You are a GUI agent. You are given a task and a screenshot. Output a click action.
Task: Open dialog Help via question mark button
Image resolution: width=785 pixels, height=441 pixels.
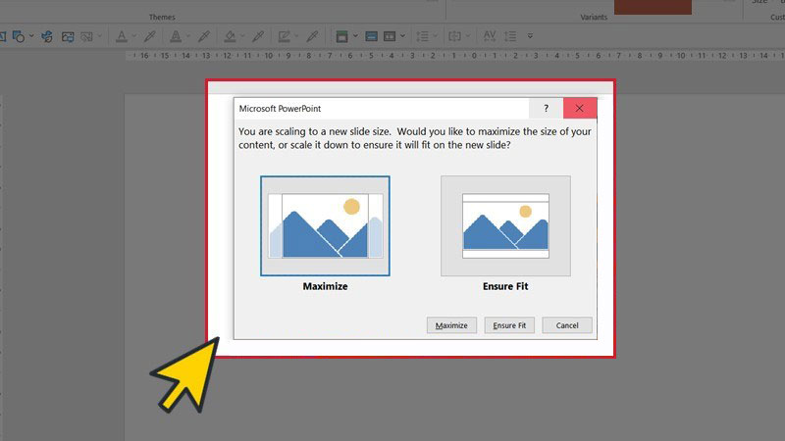point(547,108)
